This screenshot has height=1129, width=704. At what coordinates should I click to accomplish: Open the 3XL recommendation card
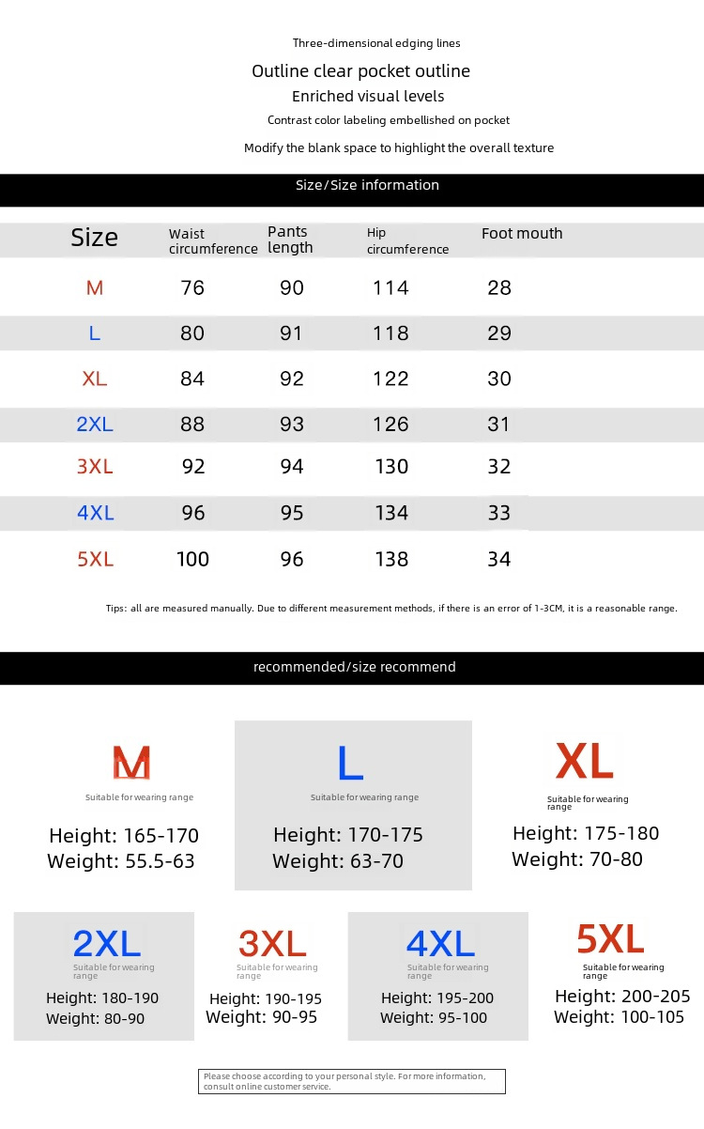pyautogui.click(x=268, y=976)
